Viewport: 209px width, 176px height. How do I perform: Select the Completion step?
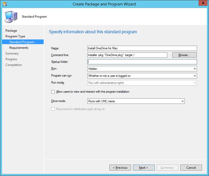[x=14, y=65]
